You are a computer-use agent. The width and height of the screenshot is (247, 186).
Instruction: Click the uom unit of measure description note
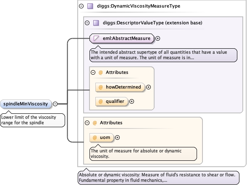pyautogui.click(x=143, y=154)
